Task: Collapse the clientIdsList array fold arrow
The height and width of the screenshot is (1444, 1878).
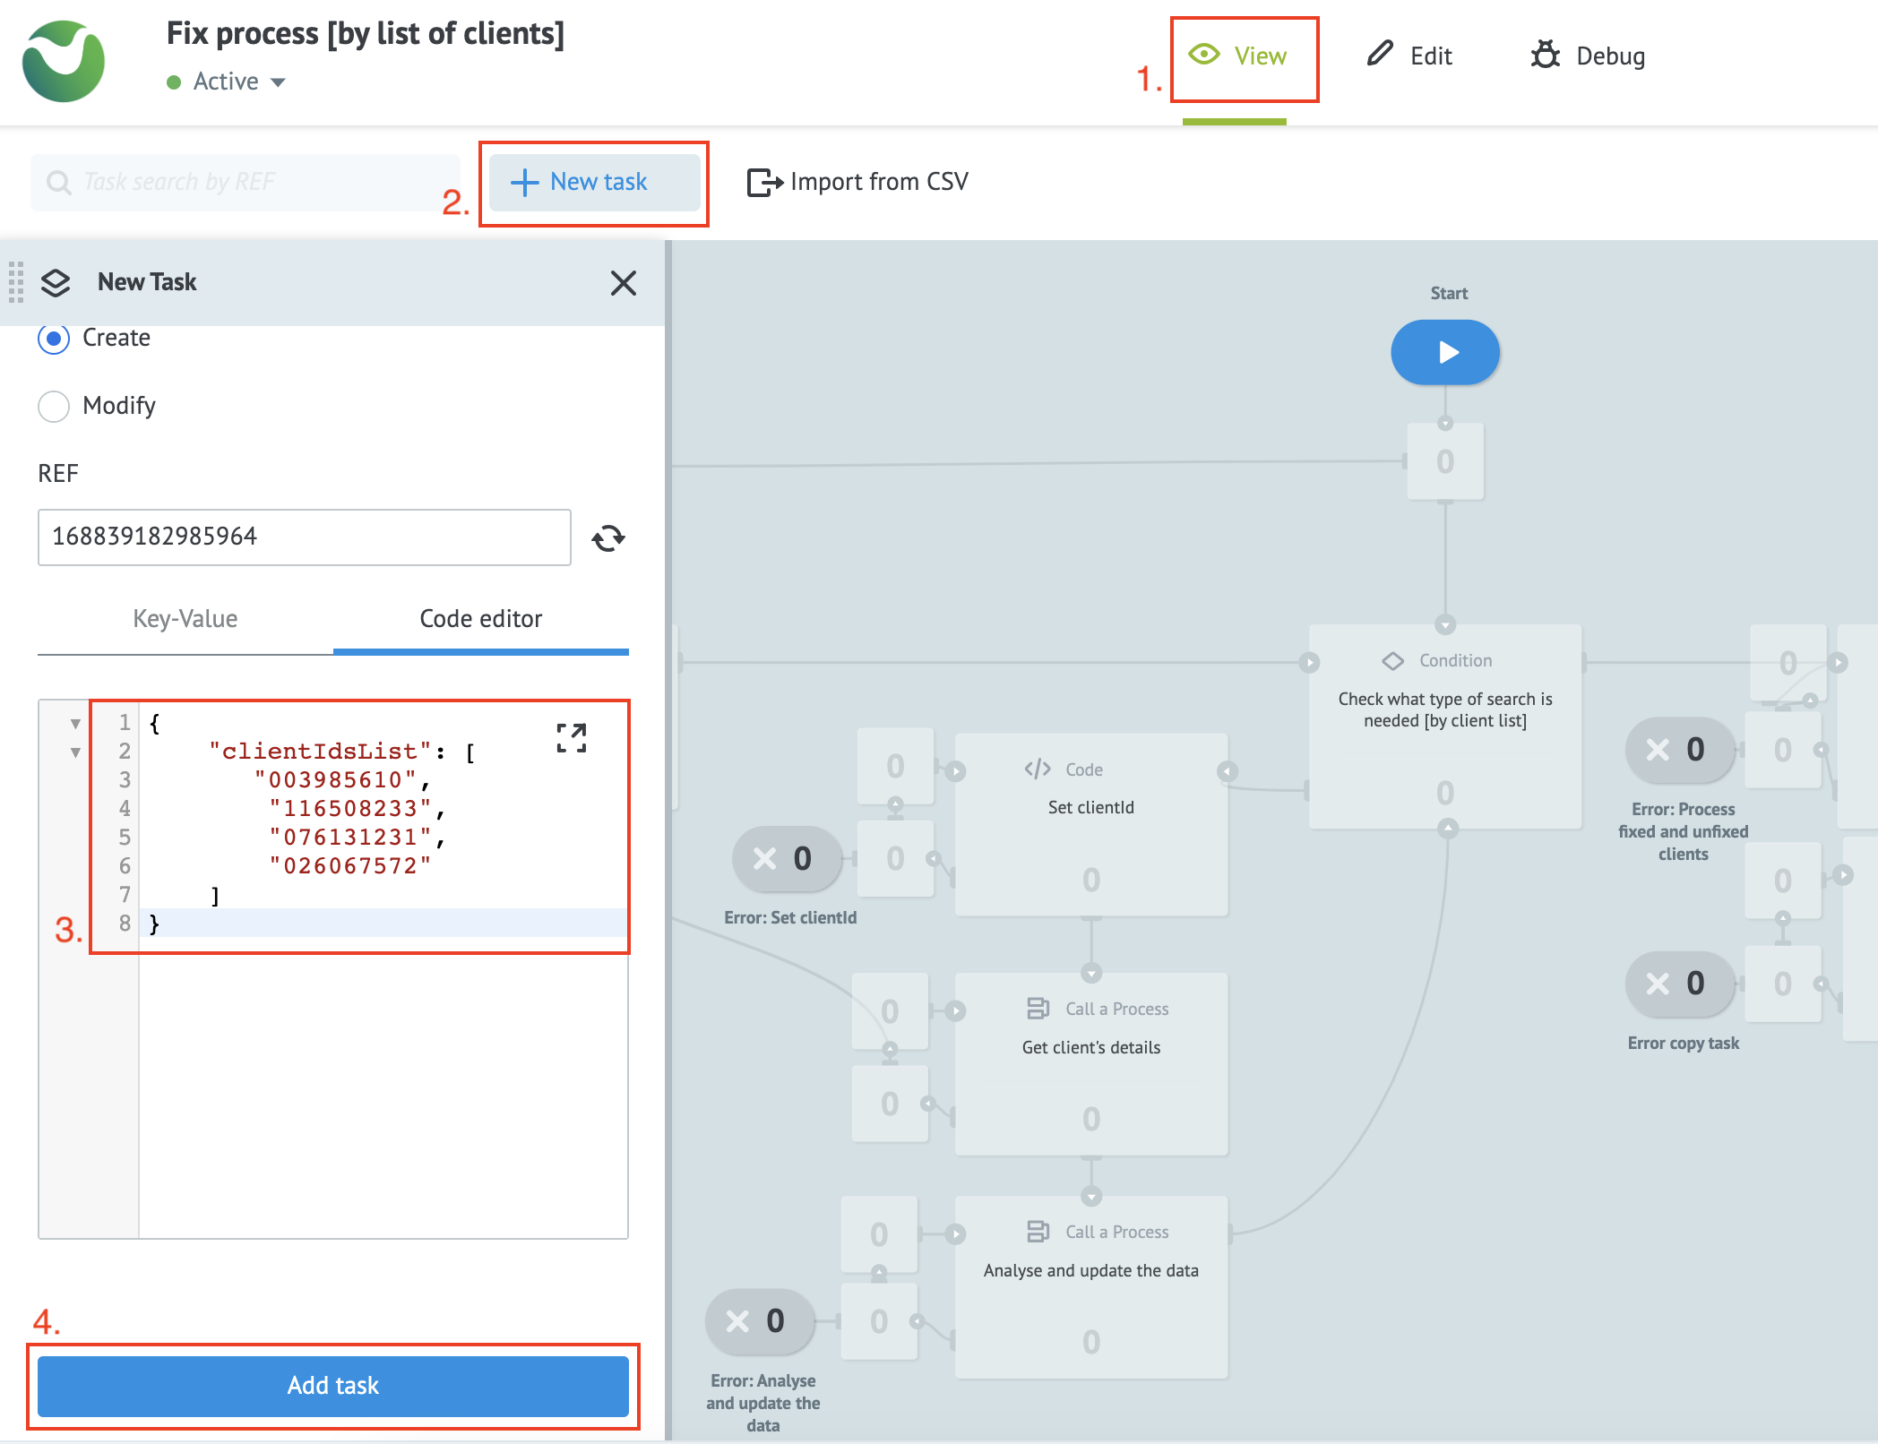Action: click(x=76, y=752)
